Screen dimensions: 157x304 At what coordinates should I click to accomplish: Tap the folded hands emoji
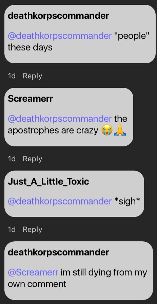click(x=120, y=131)
